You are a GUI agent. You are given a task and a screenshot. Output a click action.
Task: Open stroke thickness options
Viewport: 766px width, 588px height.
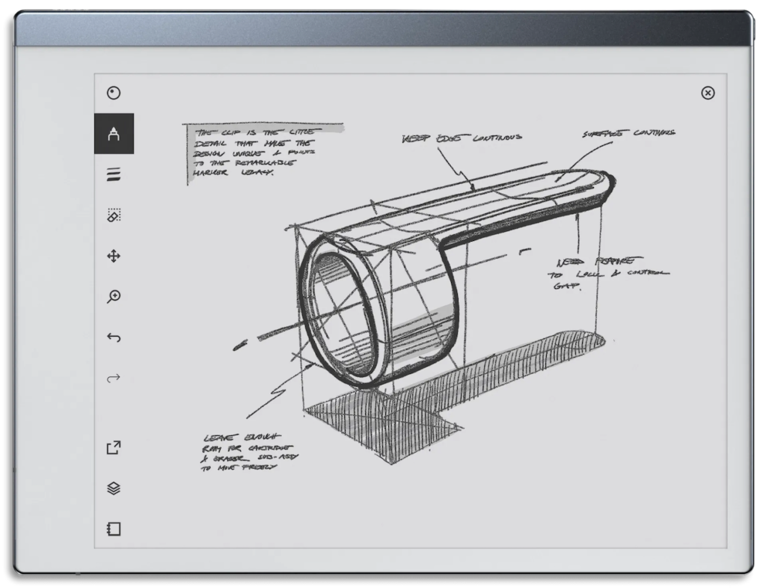tap(114, 174)
